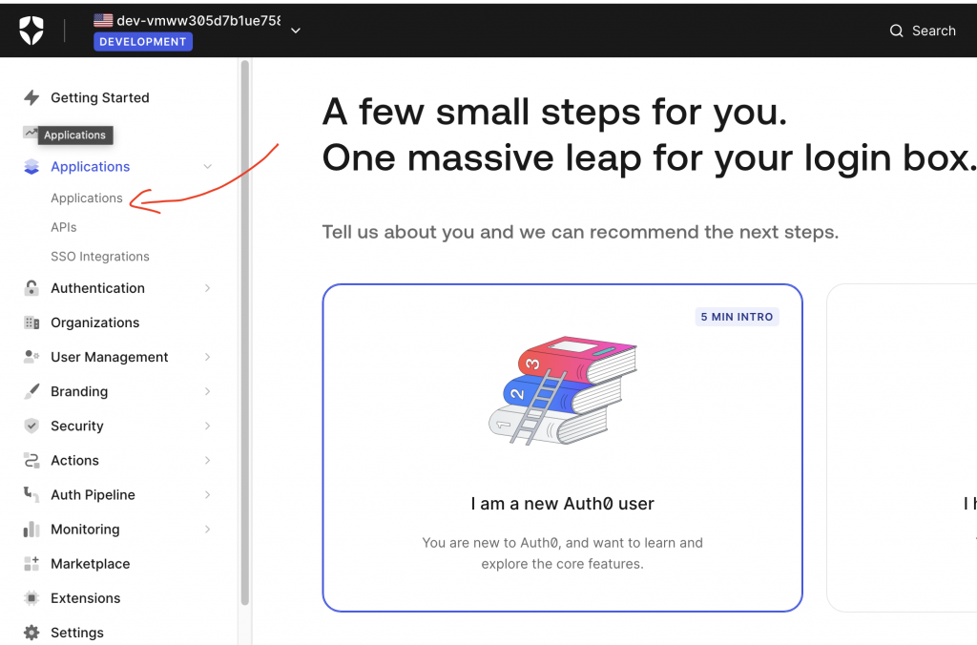Select the partially visible second onboarding card
Viewport: 977px width, 645px height.
[902, 447]
